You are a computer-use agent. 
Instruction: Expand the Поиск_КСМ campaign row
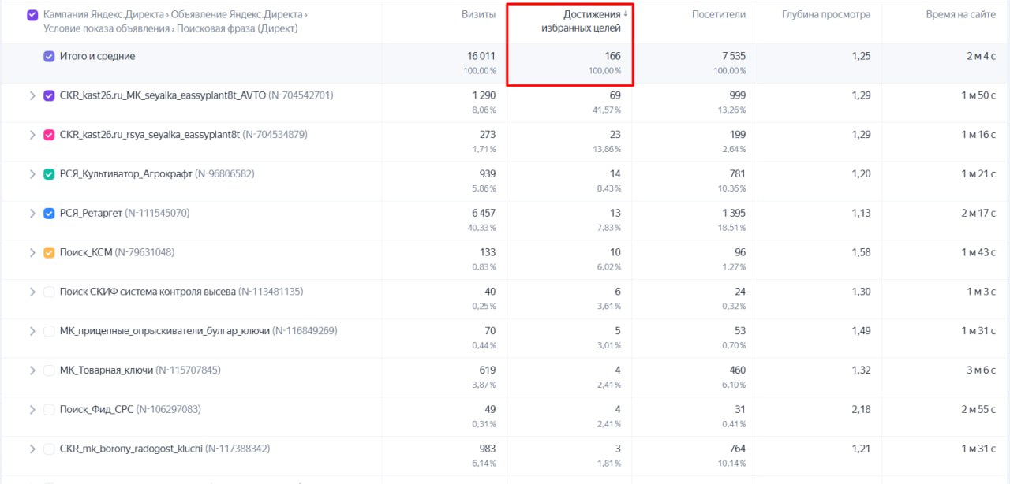click(x=32, y=253)
